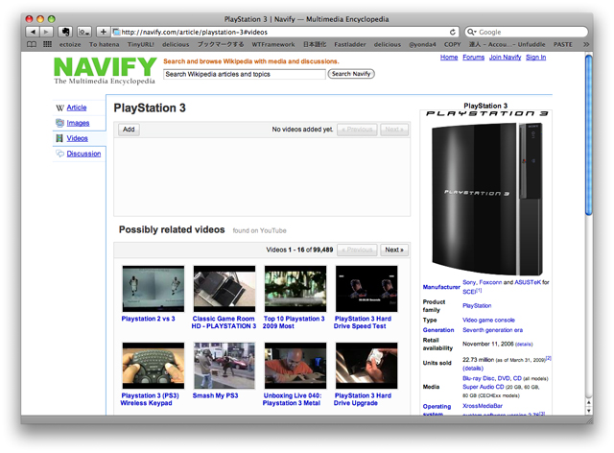This screenshot has width=614, height=453.
Task: Click the TinyURL! bookmark
Action: [x=141, y=45]
